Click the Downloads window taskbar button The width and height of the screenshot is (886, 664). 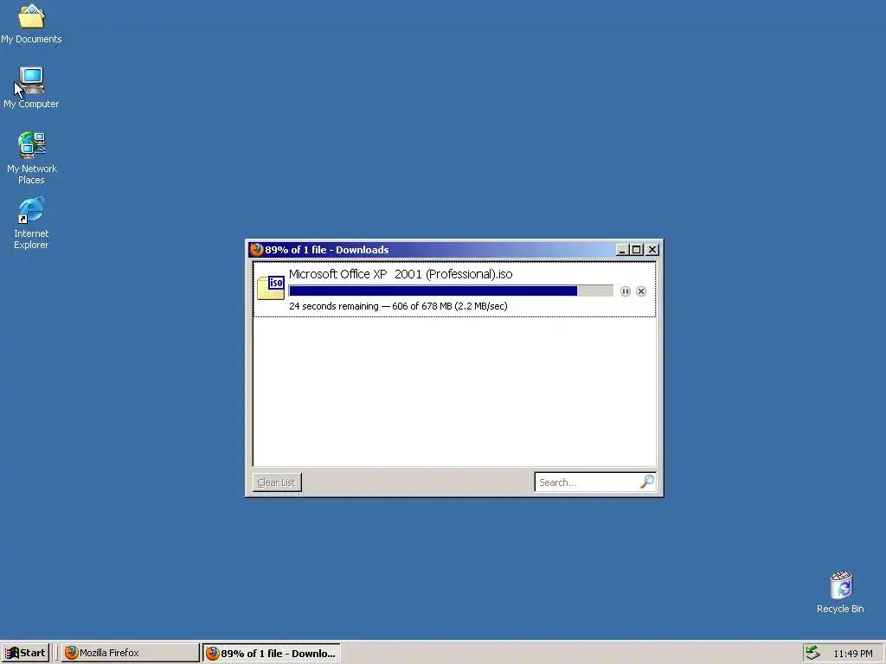[272, 653]
